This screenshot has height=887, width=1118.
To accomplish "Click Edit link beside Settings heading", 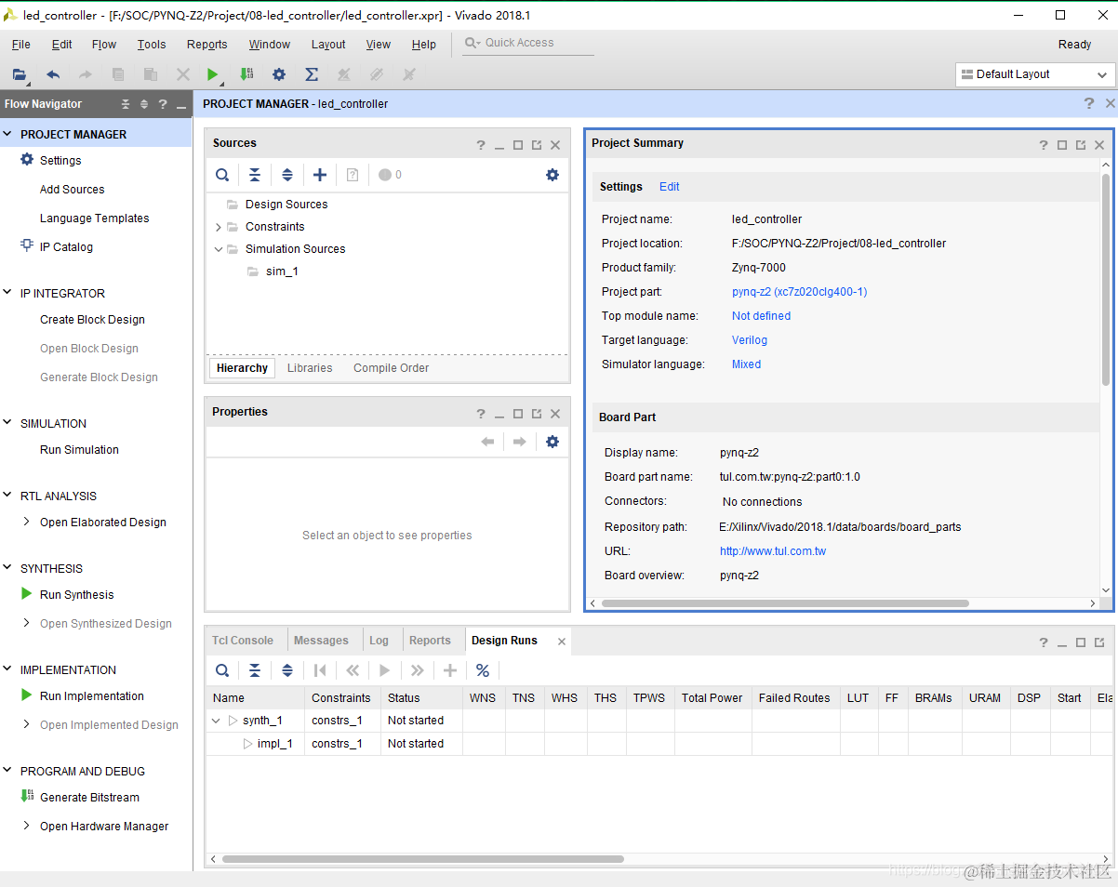I will pos(670,187).
